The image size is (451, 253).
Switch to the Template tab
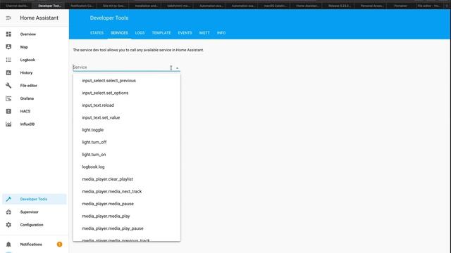tap(161, 33)
